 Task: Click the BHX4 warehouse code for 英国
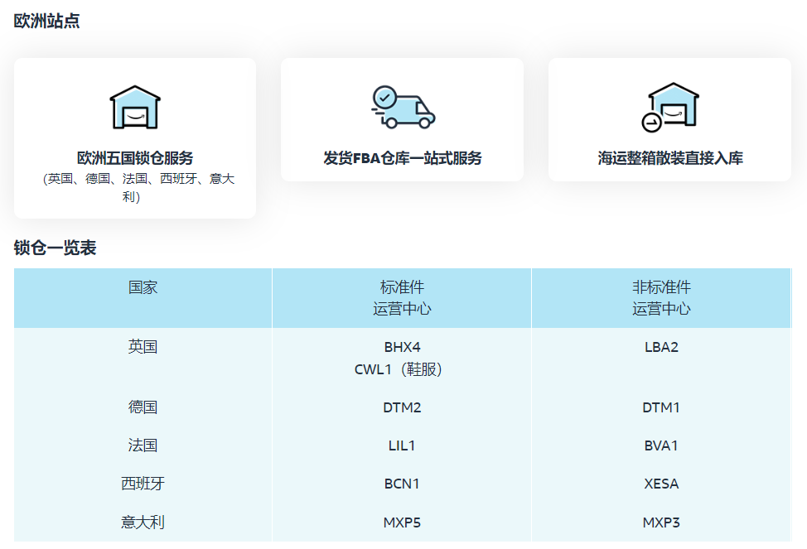pyautogui.click(x=403, y=346)
